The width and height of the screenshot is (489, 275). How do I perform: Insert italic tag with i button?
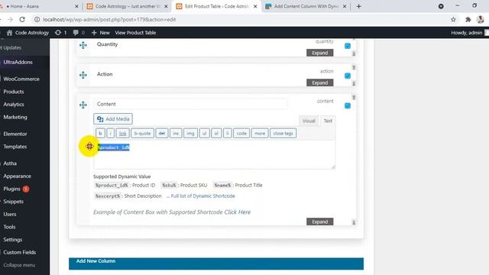tap(110, 133)
